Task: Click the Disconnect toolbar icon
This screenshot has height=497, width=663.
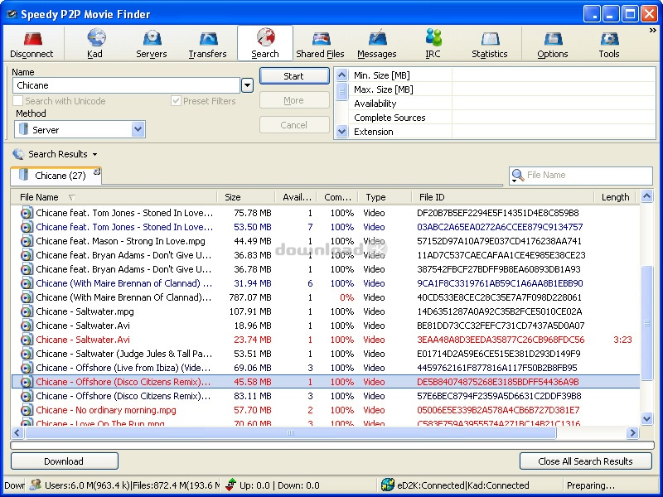Action: click(x=31, y=39)
